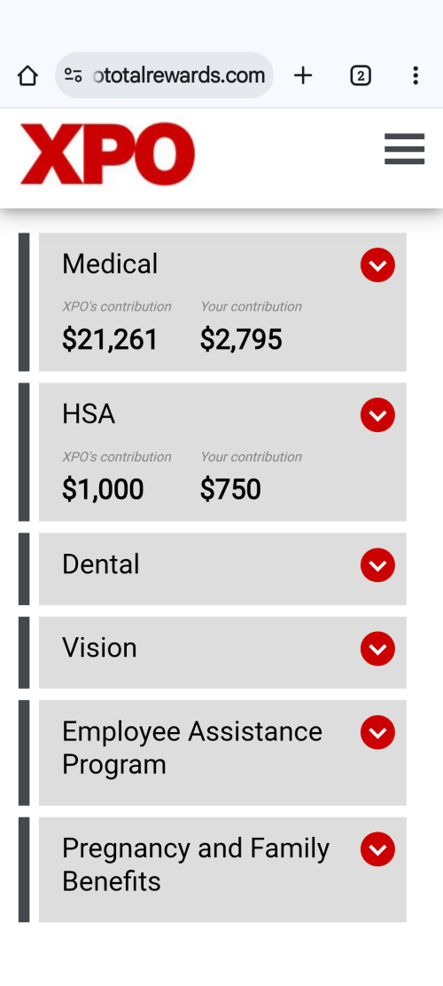This screenshot has height=986, width=443.
Task: Tap the Pregnancy and Family Benefits title
Action: coord(196,865)
